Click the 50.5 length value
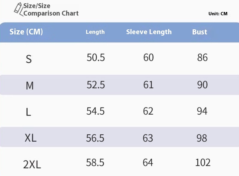 pos(96,57)
